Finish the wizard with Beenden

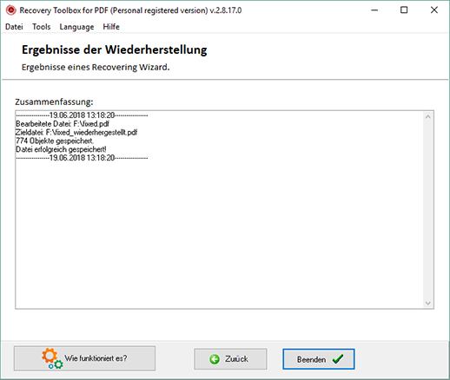point(319,359)
